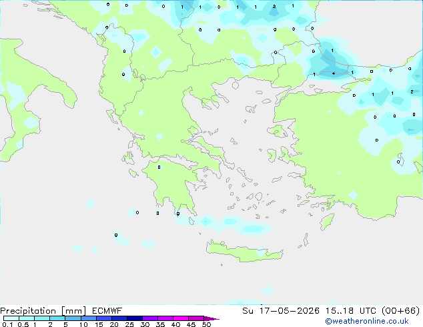Viewport: 423px width, 327px height.
Task: Click the 0.1–0.5 mm palest legend swatch
Action: pyautogui.click(x=11, y=318)
